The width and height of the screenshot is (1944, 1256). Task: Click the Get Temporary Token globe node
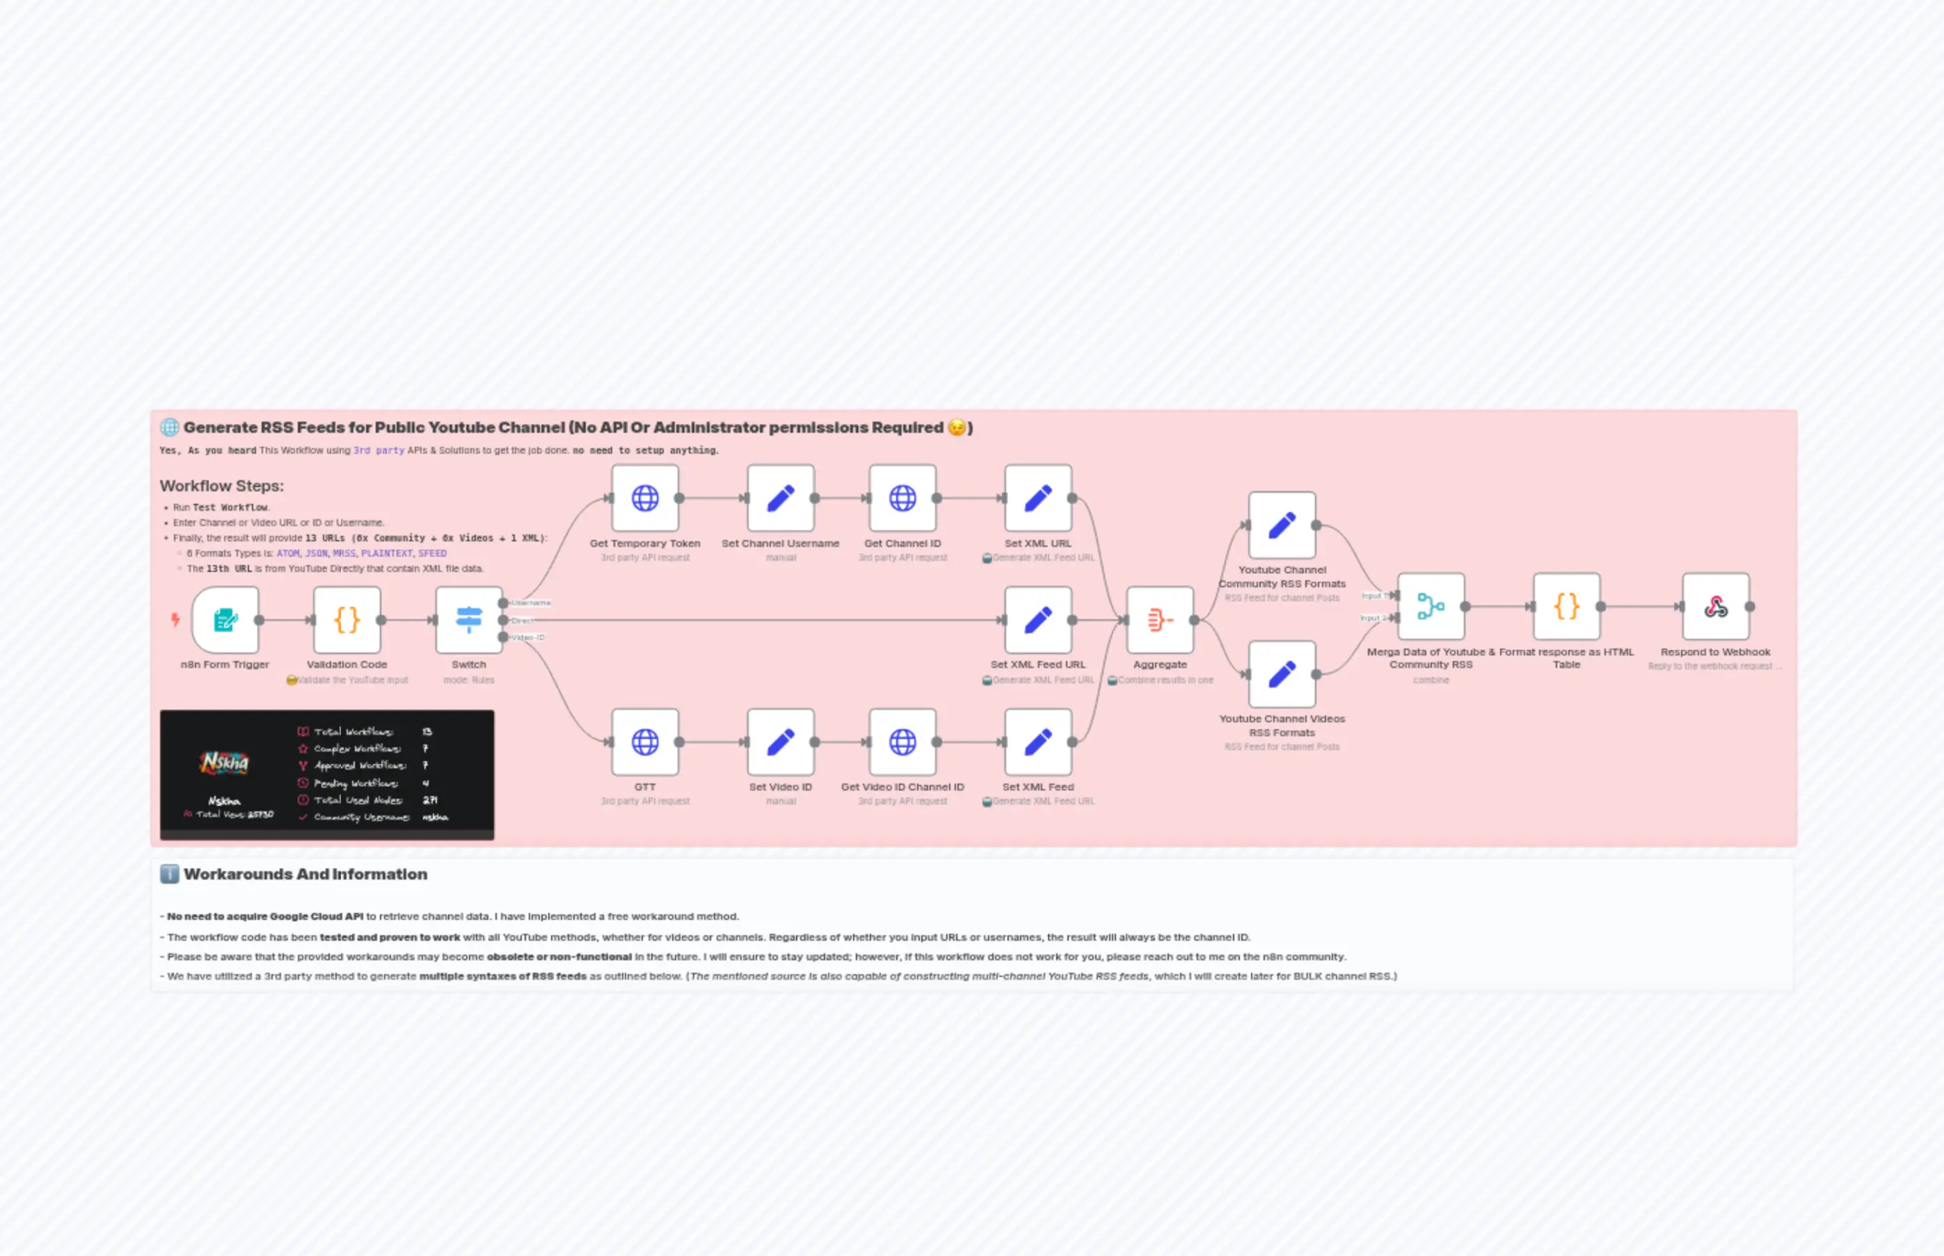(x=644, y=498)
